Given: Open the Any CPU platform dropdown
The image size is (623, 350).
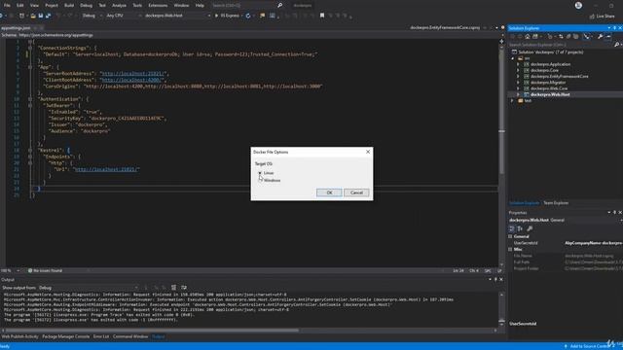Looking at the screenshot, I should (124, 16).
